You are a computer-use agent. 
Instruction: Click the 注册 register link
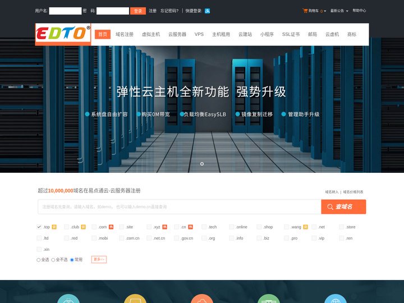point(153,11)
